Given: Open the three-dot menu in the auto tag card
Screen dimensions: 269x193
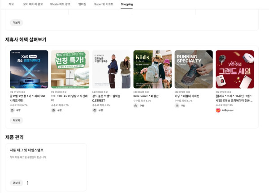Looking at the screenshot, I should tap(27, 183).
